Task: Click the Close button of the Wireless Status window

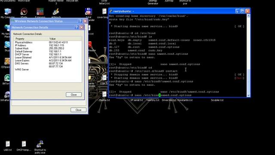Action: coord(78,110)
